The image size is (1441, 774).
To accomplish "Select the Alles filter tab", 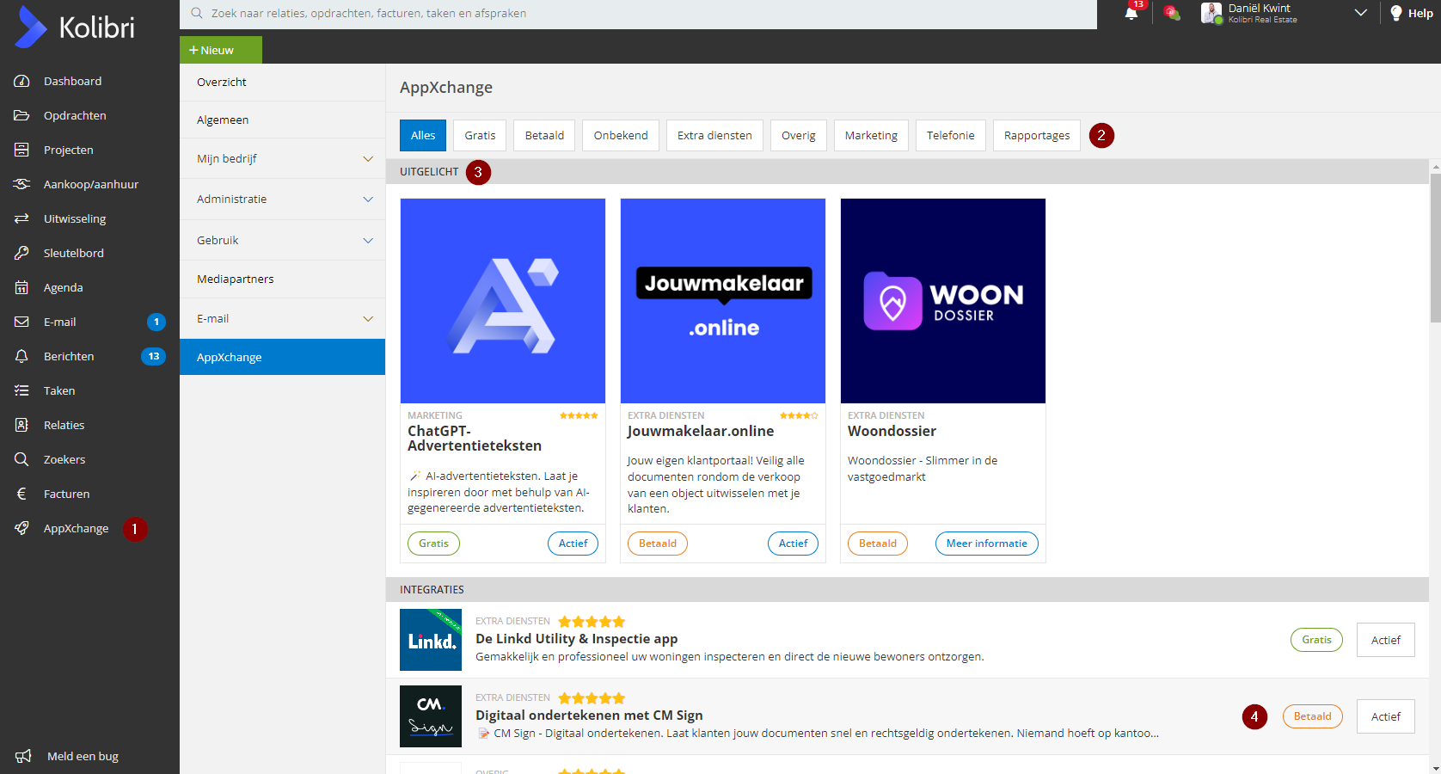I will coord(423,135).
